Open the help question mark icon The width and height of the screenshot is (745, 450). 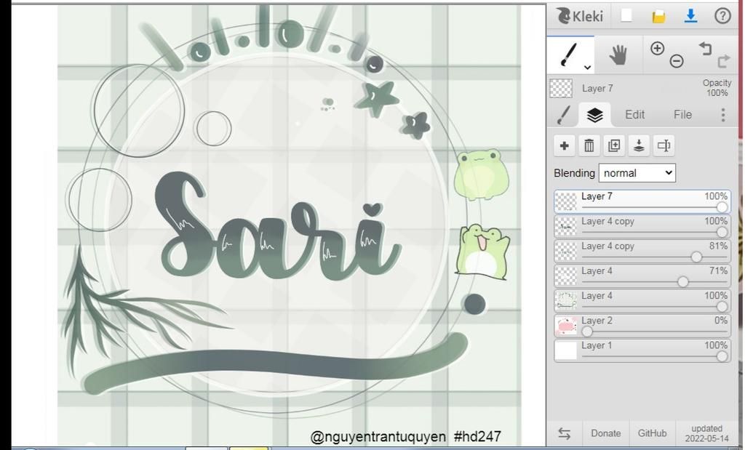pos(722,16)
